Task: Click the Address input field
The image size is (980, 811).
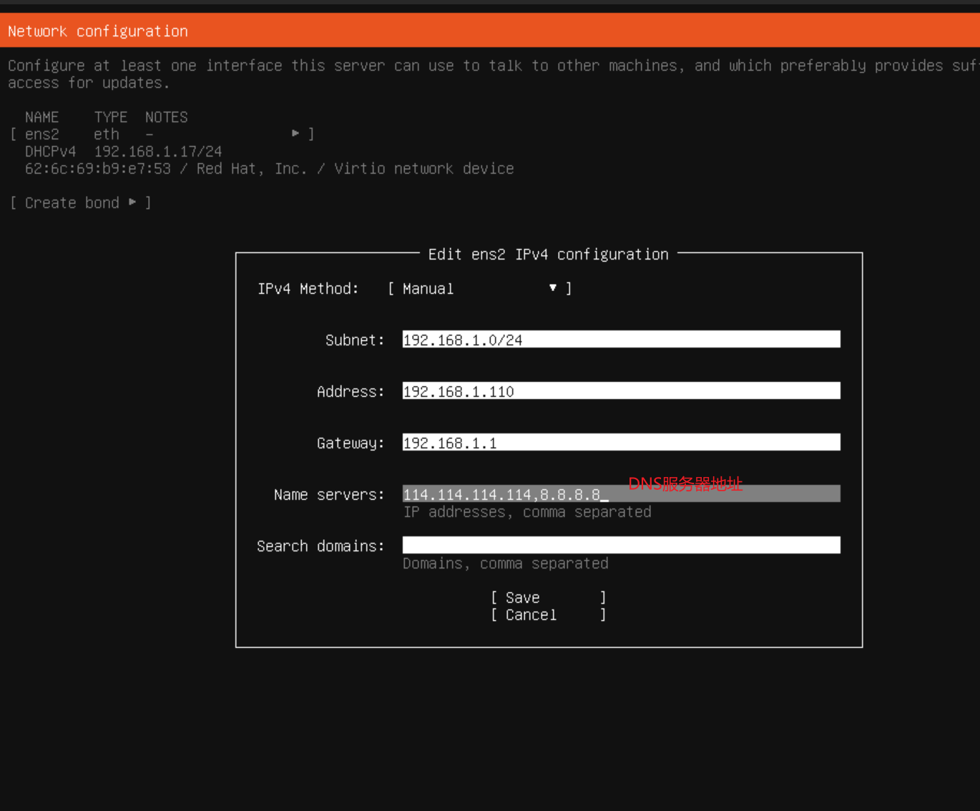Action: pyautogui.click(x=621, y=391)
